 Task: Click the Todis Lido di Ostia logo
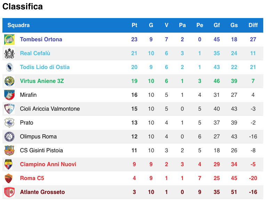click(9, 67)
